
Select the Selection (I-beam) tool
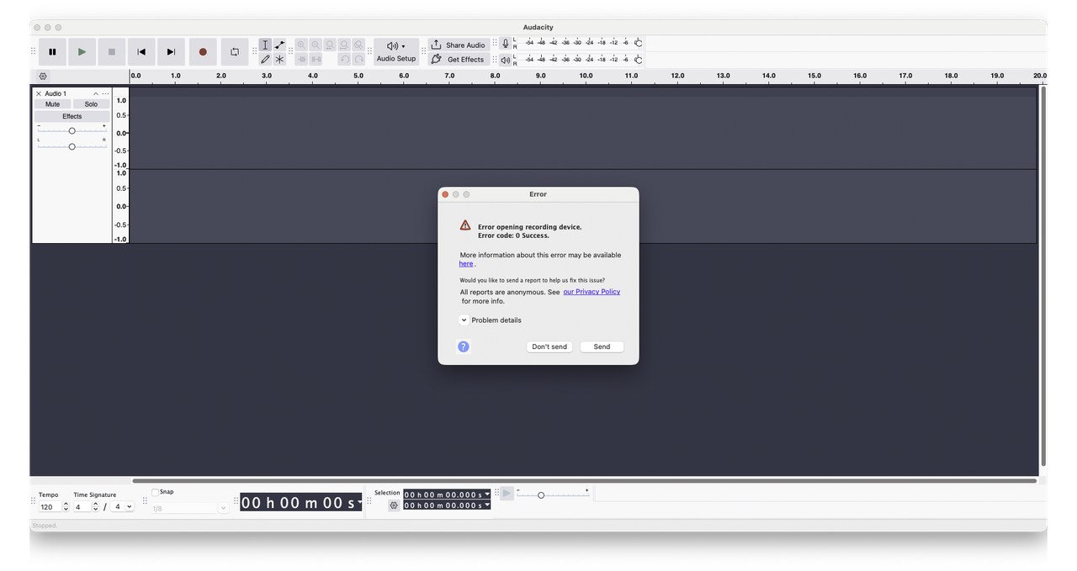tap(265, 45)
